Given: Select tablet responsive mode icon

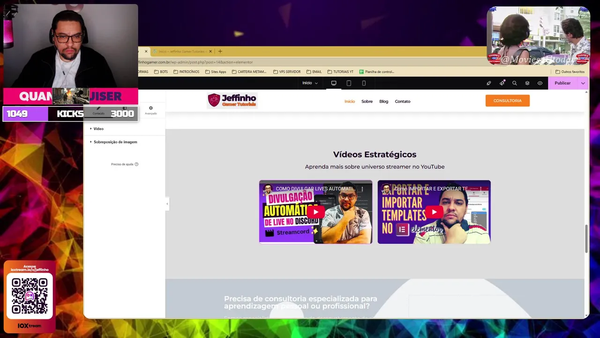Looking at the screenshot, I should [349, 83].
